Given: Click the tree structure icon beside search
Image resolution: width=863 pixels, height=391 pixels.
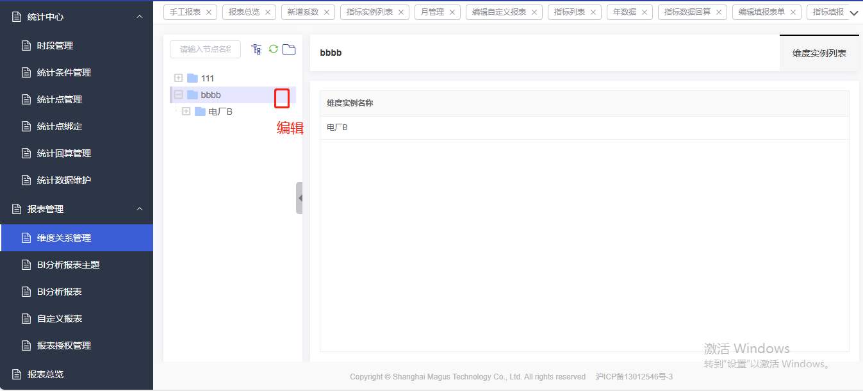Looking at the screenshot, I should pos(256,49).
